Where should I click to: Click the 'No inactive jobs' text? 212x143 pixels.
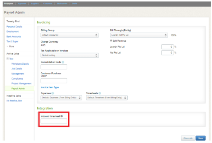[14, 101]
